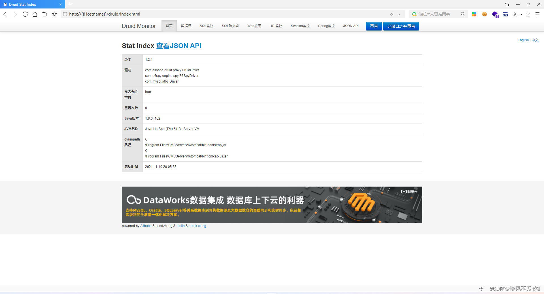The height and width of the screenshot is (294, 544).
Task: Go forward using browser forward arrow
Action: (x=15, y=14)
